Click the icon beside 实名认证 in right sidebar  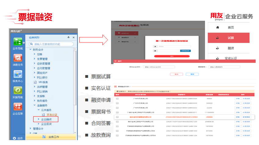click(218, 58)
